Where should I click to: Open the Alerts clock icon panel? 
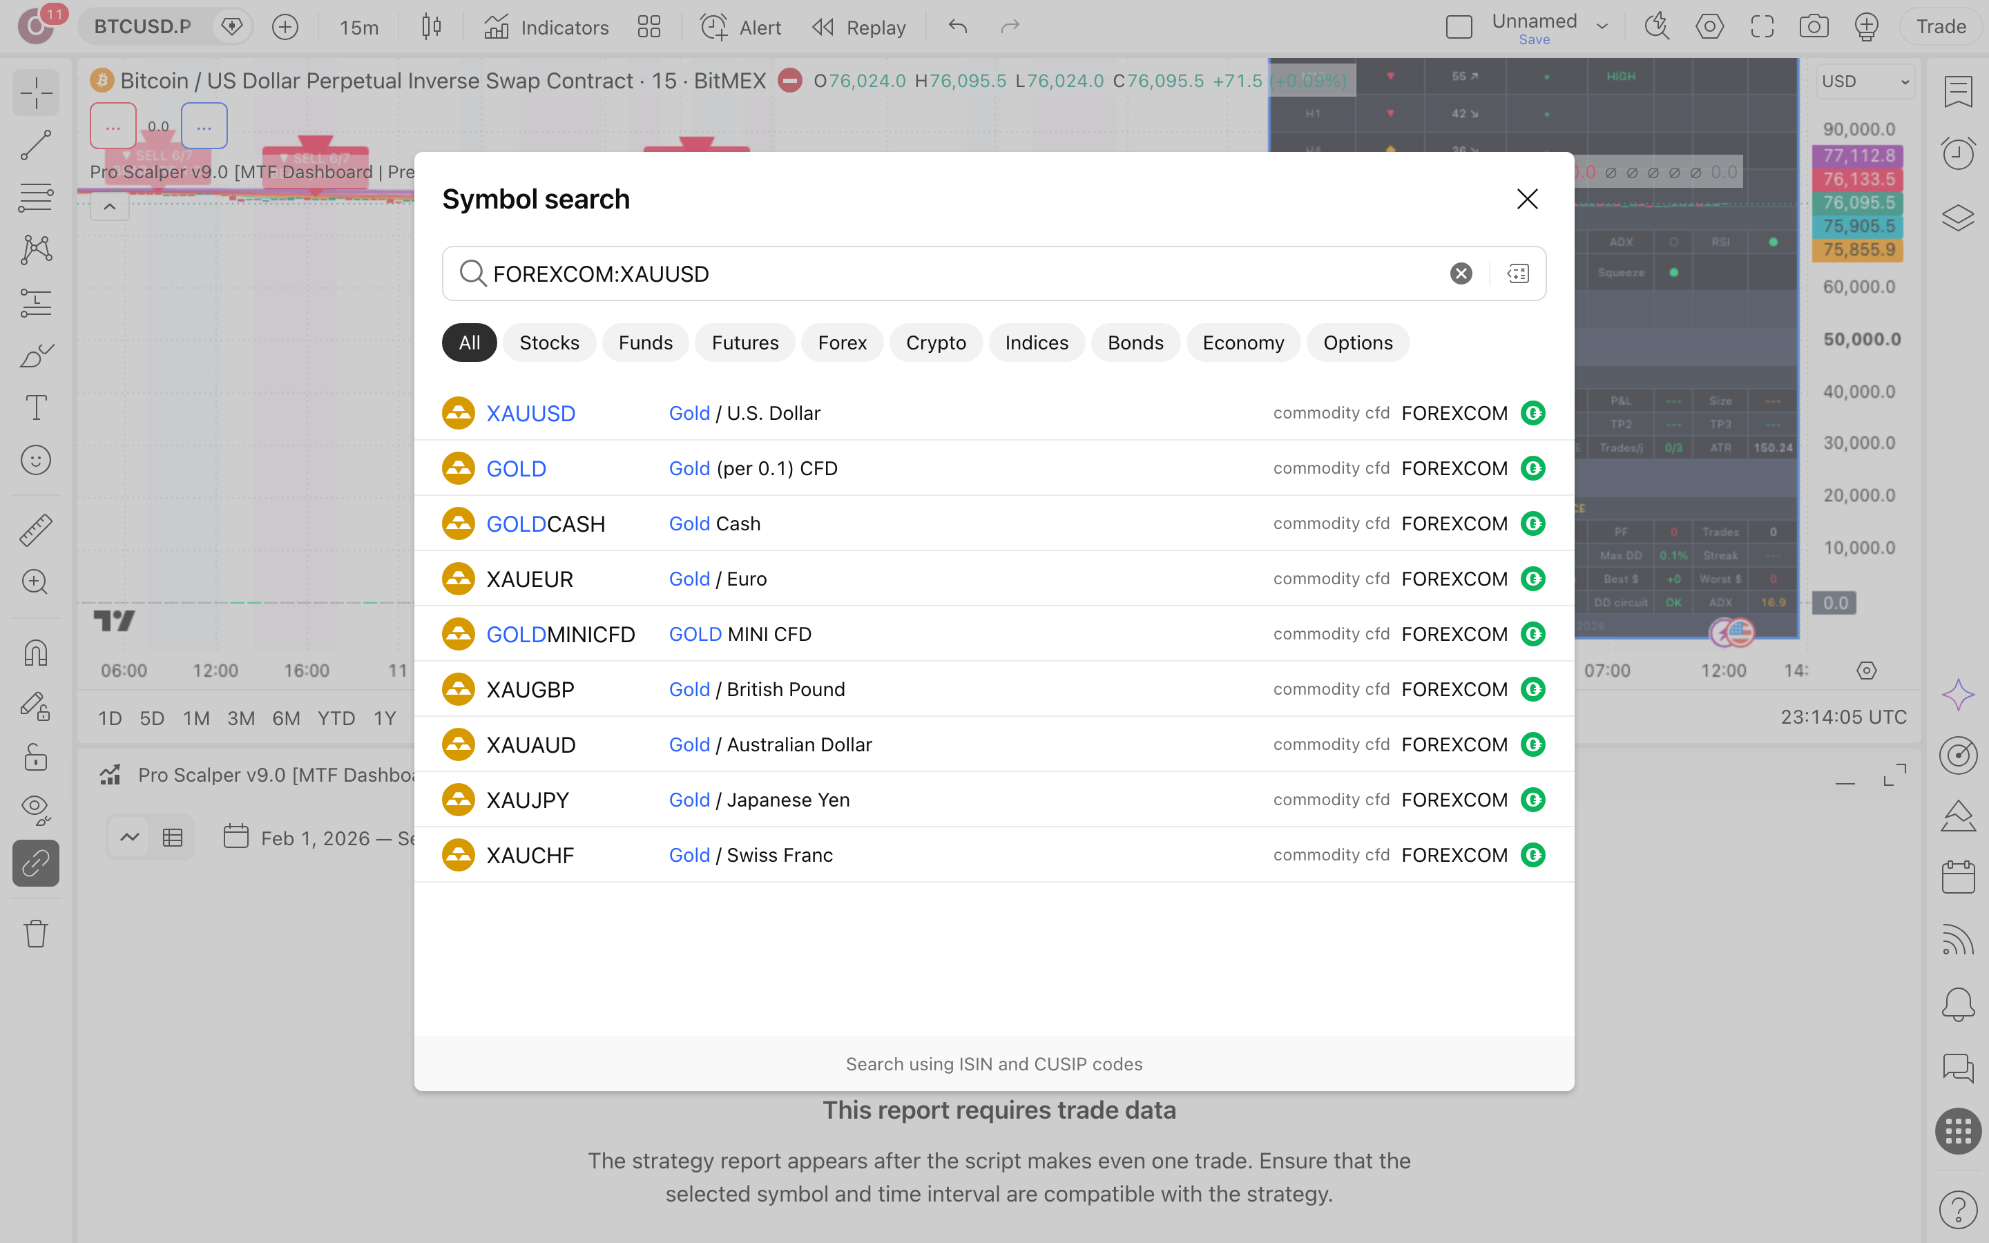point(1958,154)
